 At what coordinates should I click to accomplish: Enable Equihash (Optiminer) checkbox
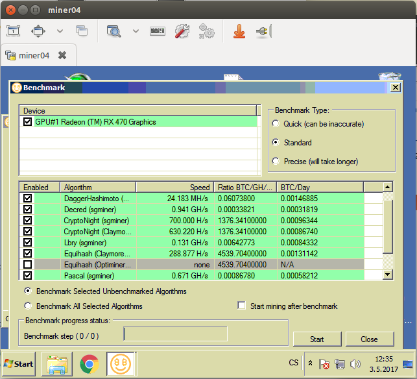[27, 265]
